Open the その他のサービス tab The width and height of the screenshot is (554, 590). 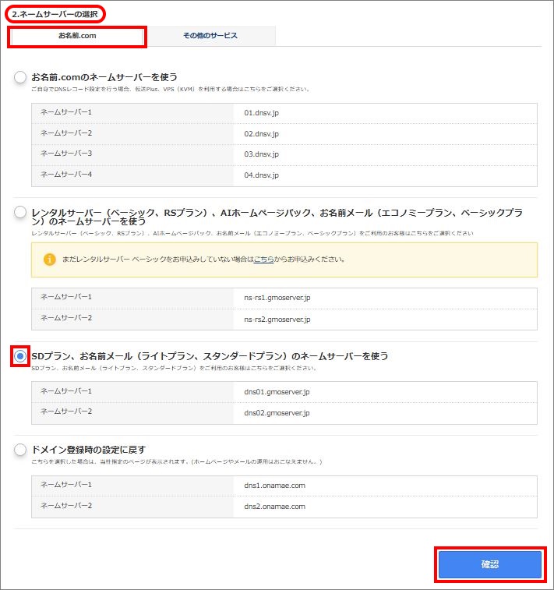pos(210,36)
